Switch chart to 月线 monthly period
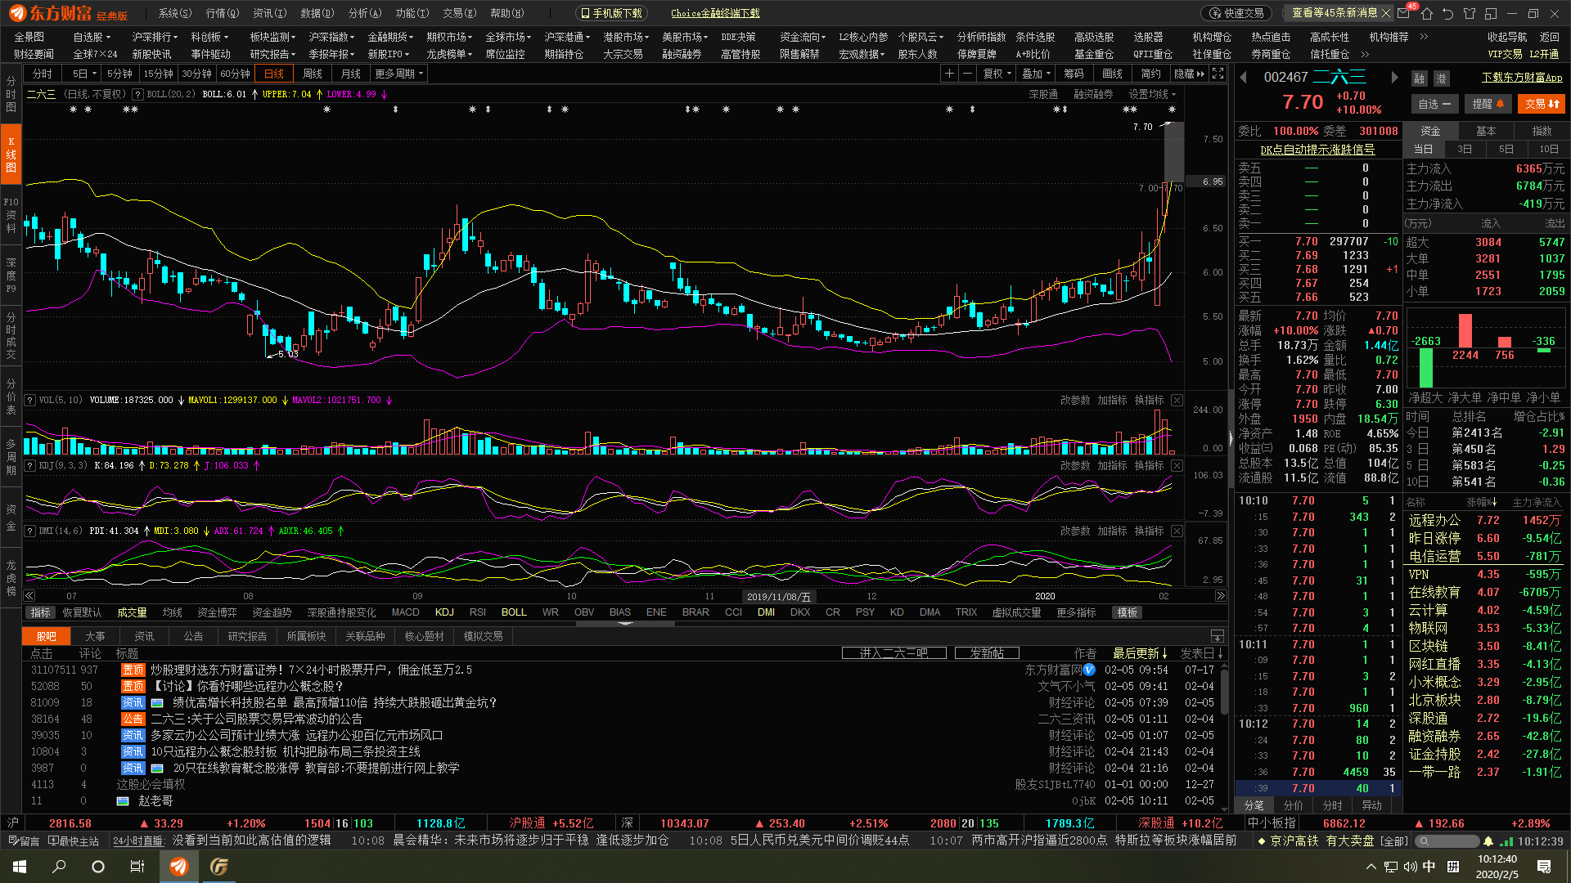The image size is (1571, 883). (351, 74)
